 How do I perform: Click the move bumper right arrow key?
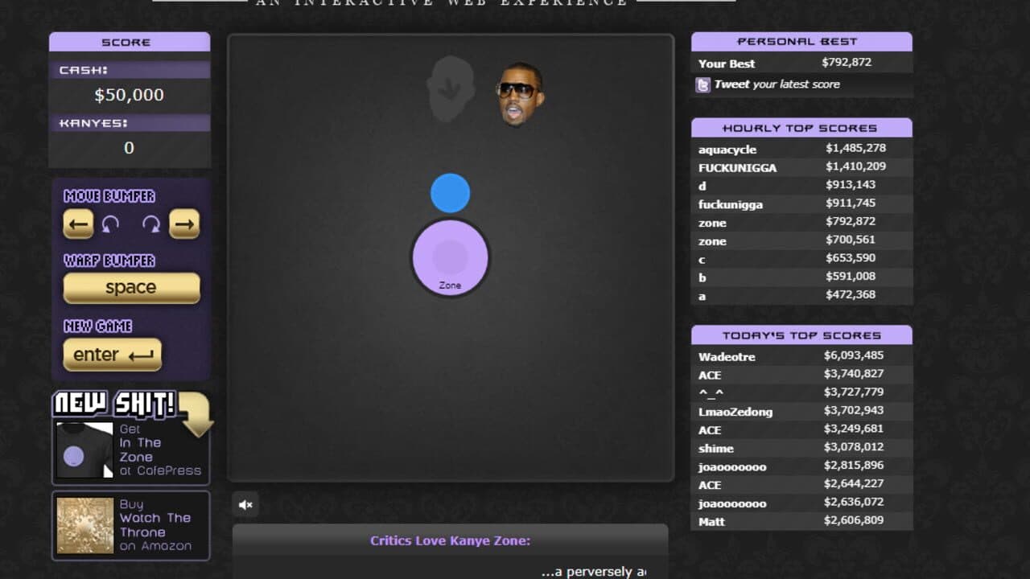click(184, 224)
